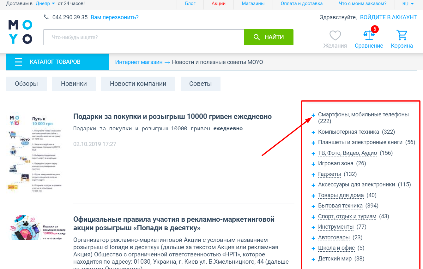Open category Компьютерная техника

tap(348, 132)
